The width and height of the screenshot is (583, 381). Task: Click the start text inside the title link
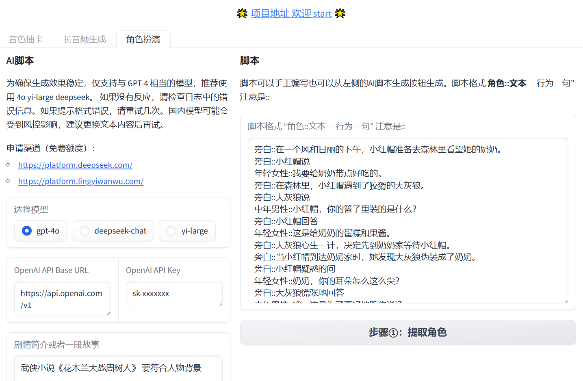tap(323, 13)
